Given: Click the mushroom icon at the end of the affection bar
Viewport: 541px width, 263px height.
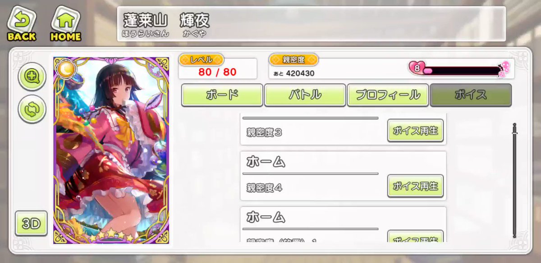Looking at the screenshot, I should pos(505,68).
